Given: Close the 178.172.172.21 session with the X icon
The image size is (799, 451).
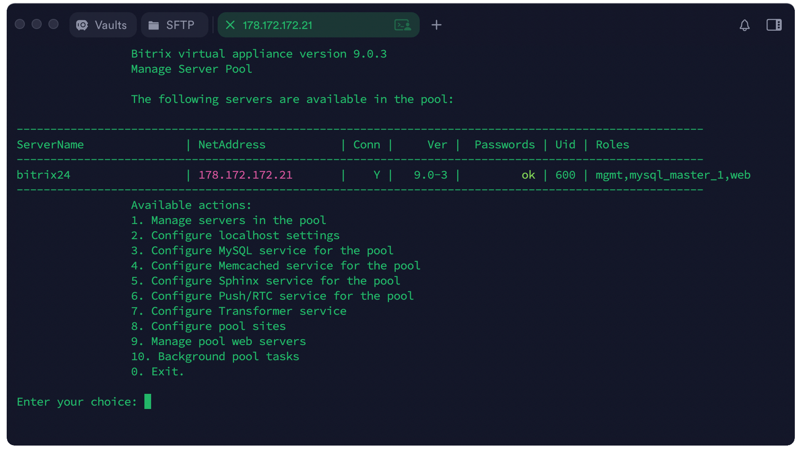Looking at the screenshot, I should (x=230, y=25).
